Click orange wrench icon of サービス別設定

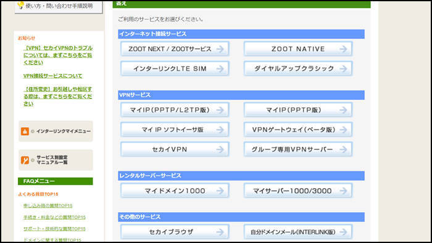(25, 160)
